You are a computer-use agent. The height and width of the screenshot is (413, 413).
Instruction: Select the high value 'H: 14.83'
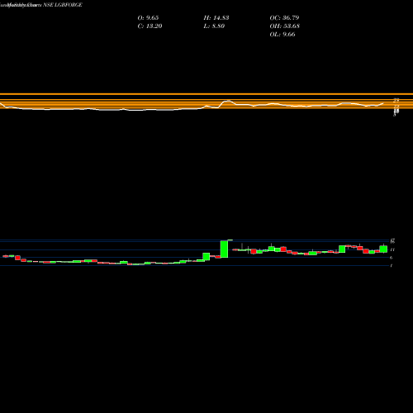[216, 17]
